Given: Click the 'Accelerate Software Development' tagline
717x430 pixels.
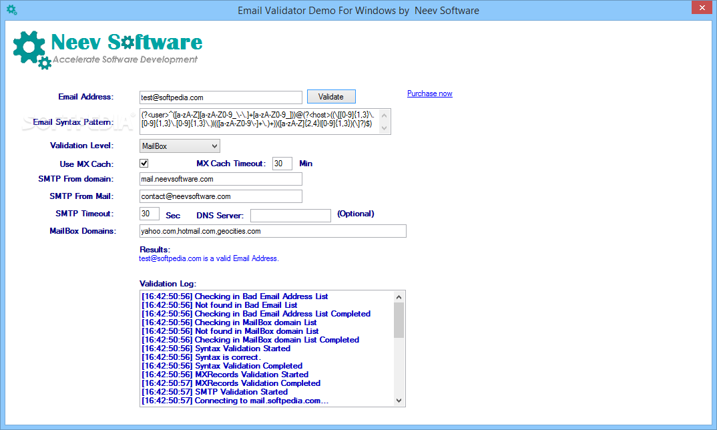Looking at the screenshot, I should [x=125, y=59].
